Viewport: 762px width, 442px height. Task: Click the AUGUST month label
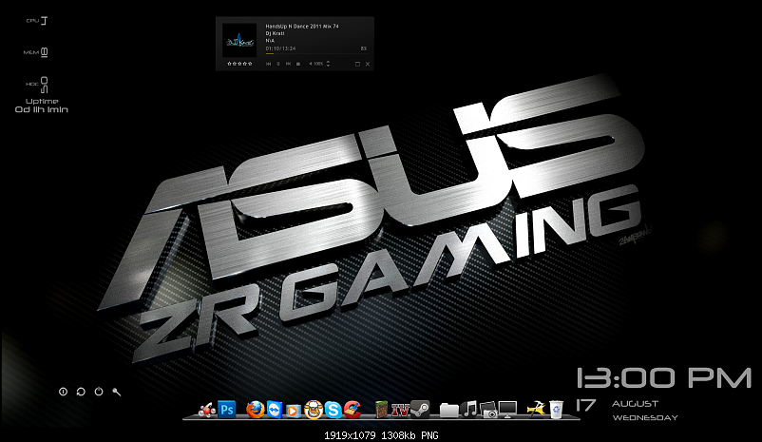[636, 404]
